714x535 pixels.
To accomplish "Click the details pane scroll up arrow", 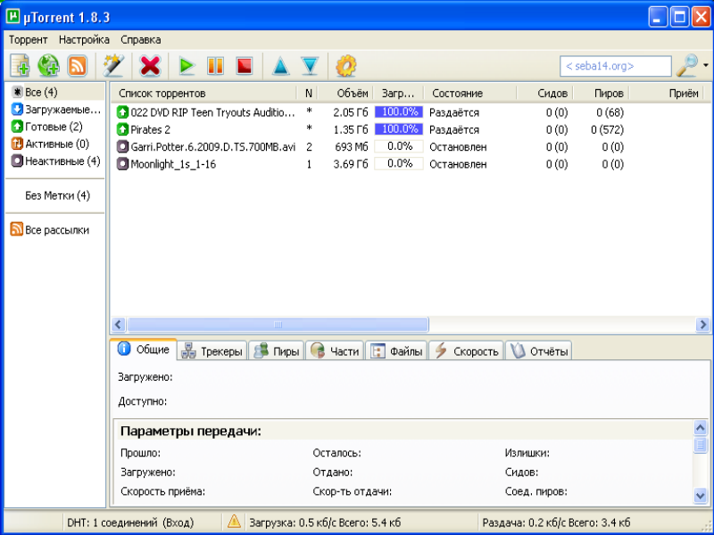I will 701,428.
